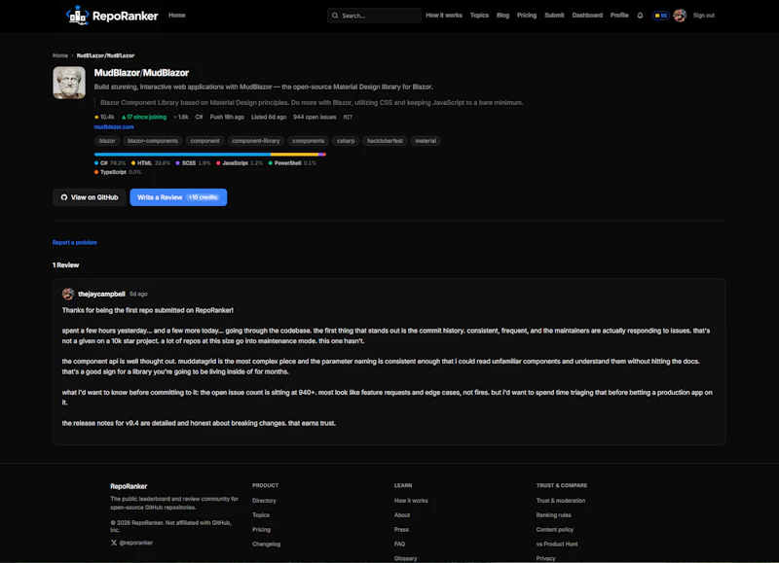Open the user avatar in header

click(x=680, y=16)
